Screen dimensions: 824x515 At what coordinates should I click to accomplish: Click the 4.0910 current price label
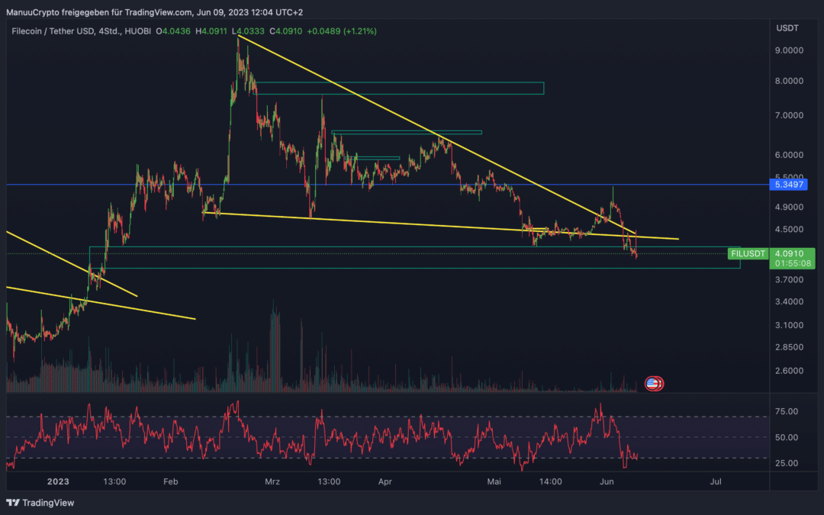(x=789, y=253)
